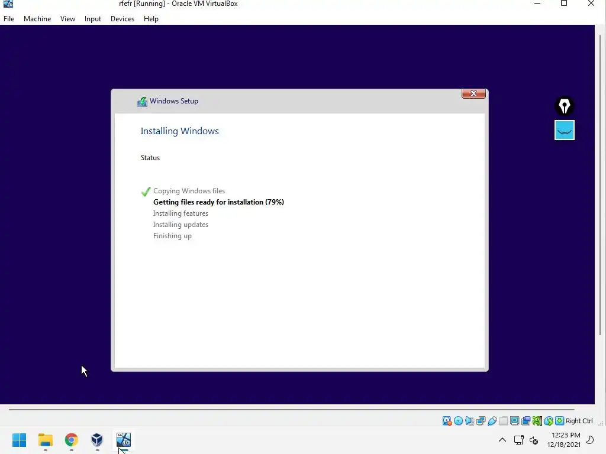The height and width of the screenshot is (454, 606).
Task: Click the green checkmark beside Copying Windows files
Action: [x=146, y=192]
